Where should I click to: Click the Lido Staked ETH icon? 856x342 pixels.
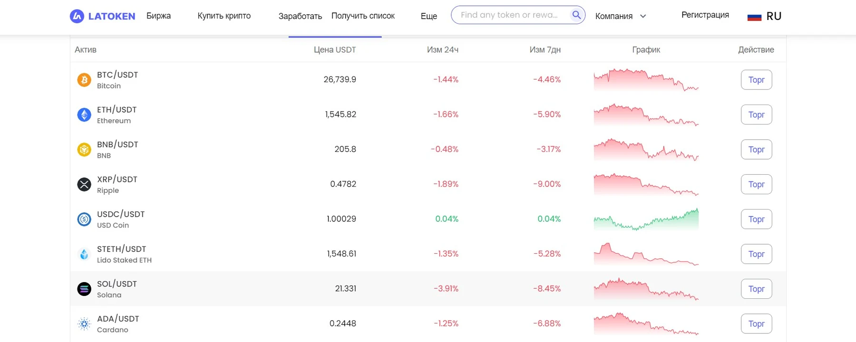click(84, 254)
